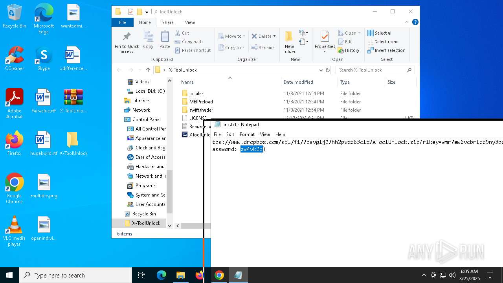The height and width of the screenshot is (283, 503).
Task: Click the Copy ribbon icon
Action: (x=148, y=40)
